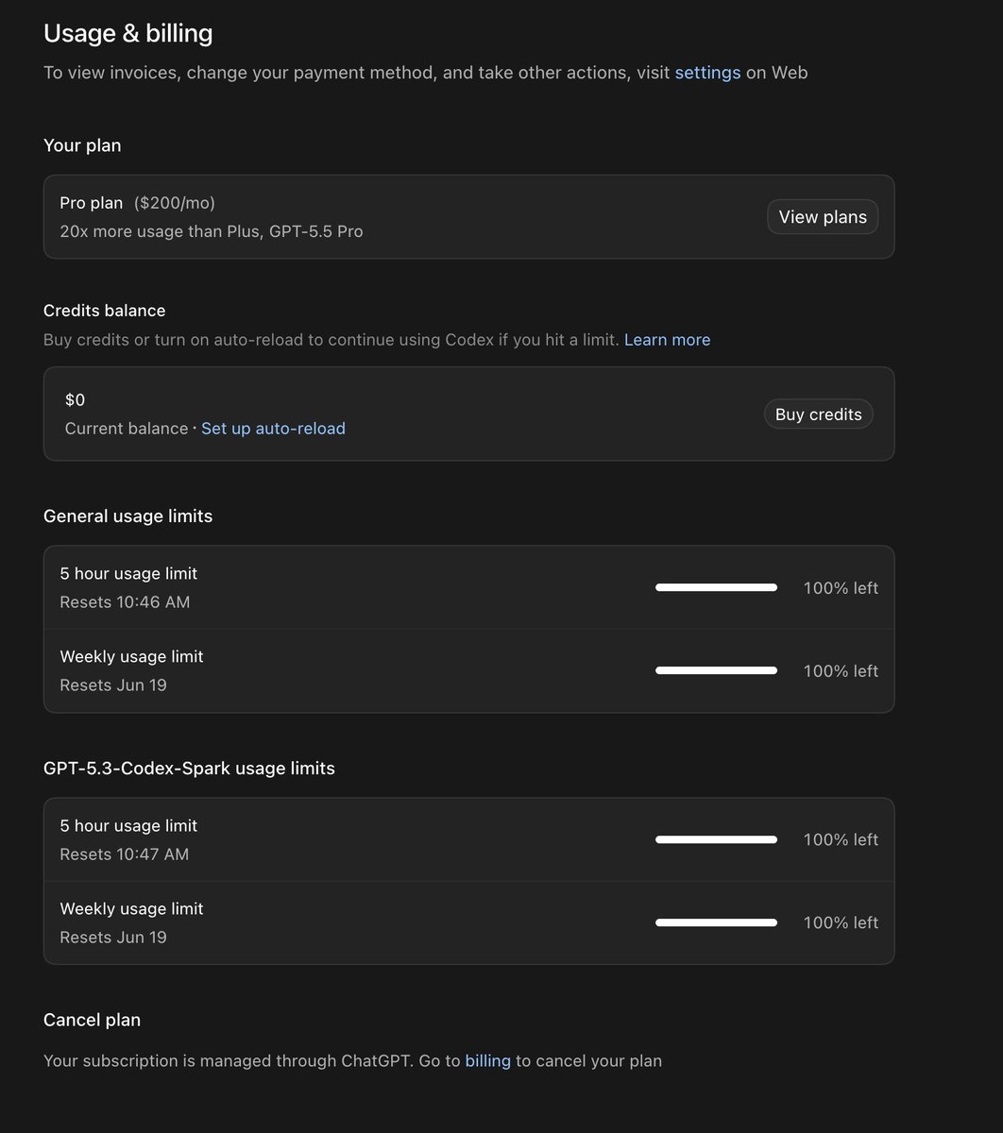Viewport: 1003px width, 1133px height.
Task: Click the 'Credits balance' heading
Action: [x=105, y=311]
